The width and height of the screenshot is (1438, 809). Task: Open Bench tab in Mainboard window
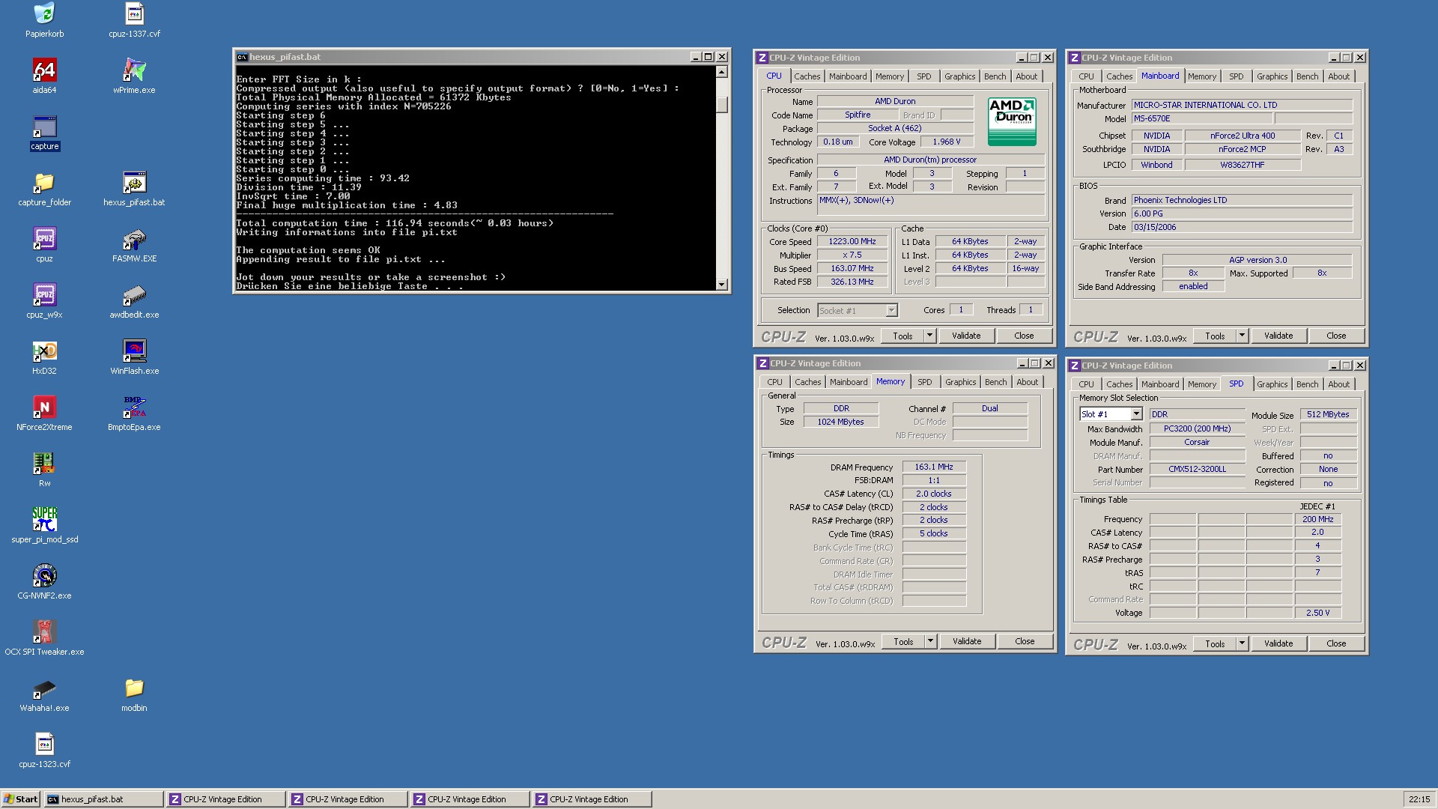pos(1307,76)
